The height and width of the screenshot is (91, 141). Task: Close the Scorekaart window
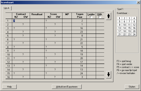click(138, 2)
